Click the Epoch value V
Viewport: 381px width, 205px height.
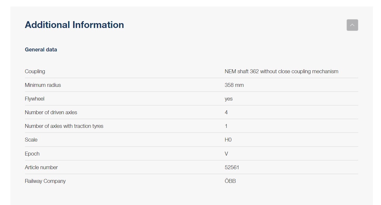(x=226, y=154)
